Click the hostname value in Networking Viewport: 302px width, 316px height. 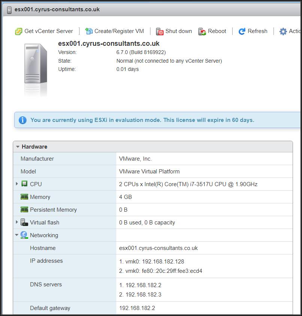click(158, 248)
